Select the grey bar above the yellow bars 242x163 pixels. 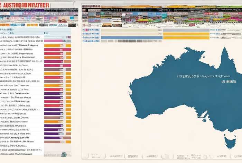186,30
